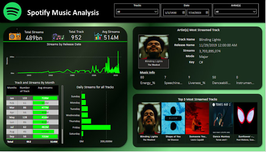Viewport: 266px width, 152px height.
Task: Select the Sep row in month table
Action: (32, 136)
